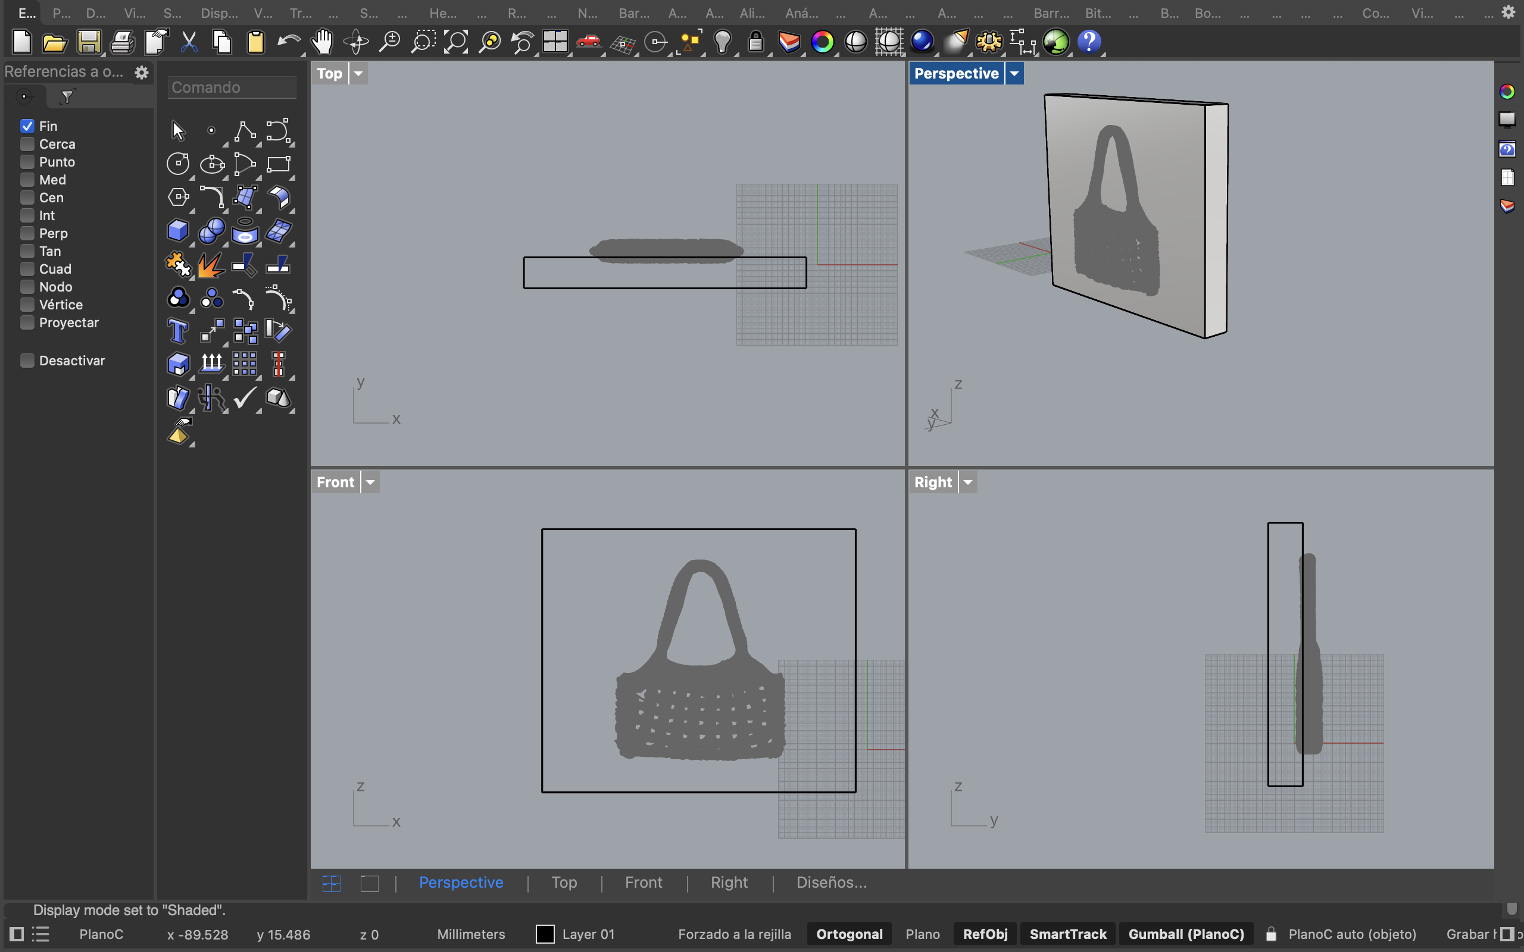This screenshot has width=1524, height=952.
Task: Toggle SmartTrack in the status bar
Action: [1067, 934]
